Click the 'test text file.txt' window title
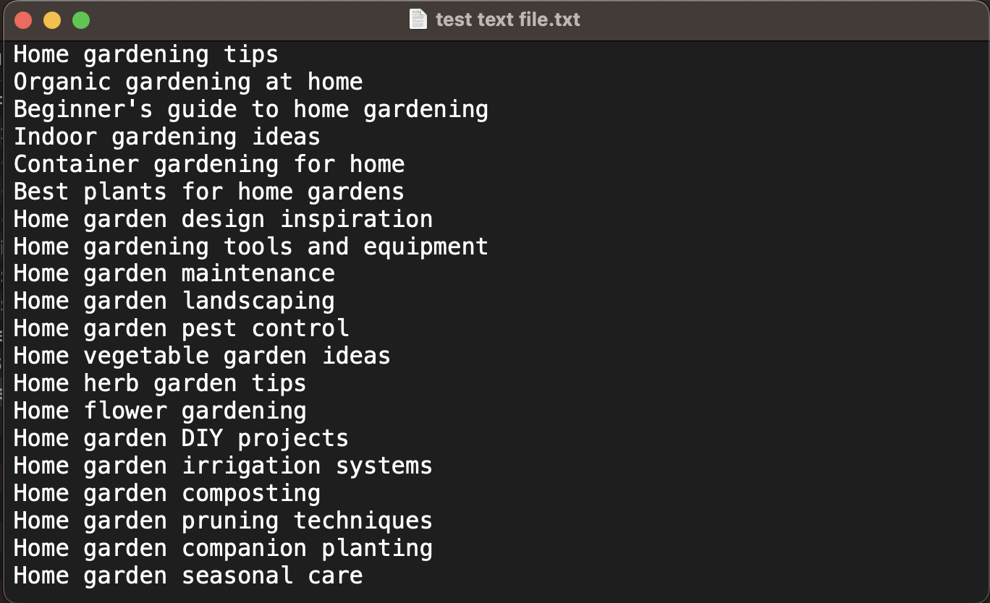 pos(508,20)
